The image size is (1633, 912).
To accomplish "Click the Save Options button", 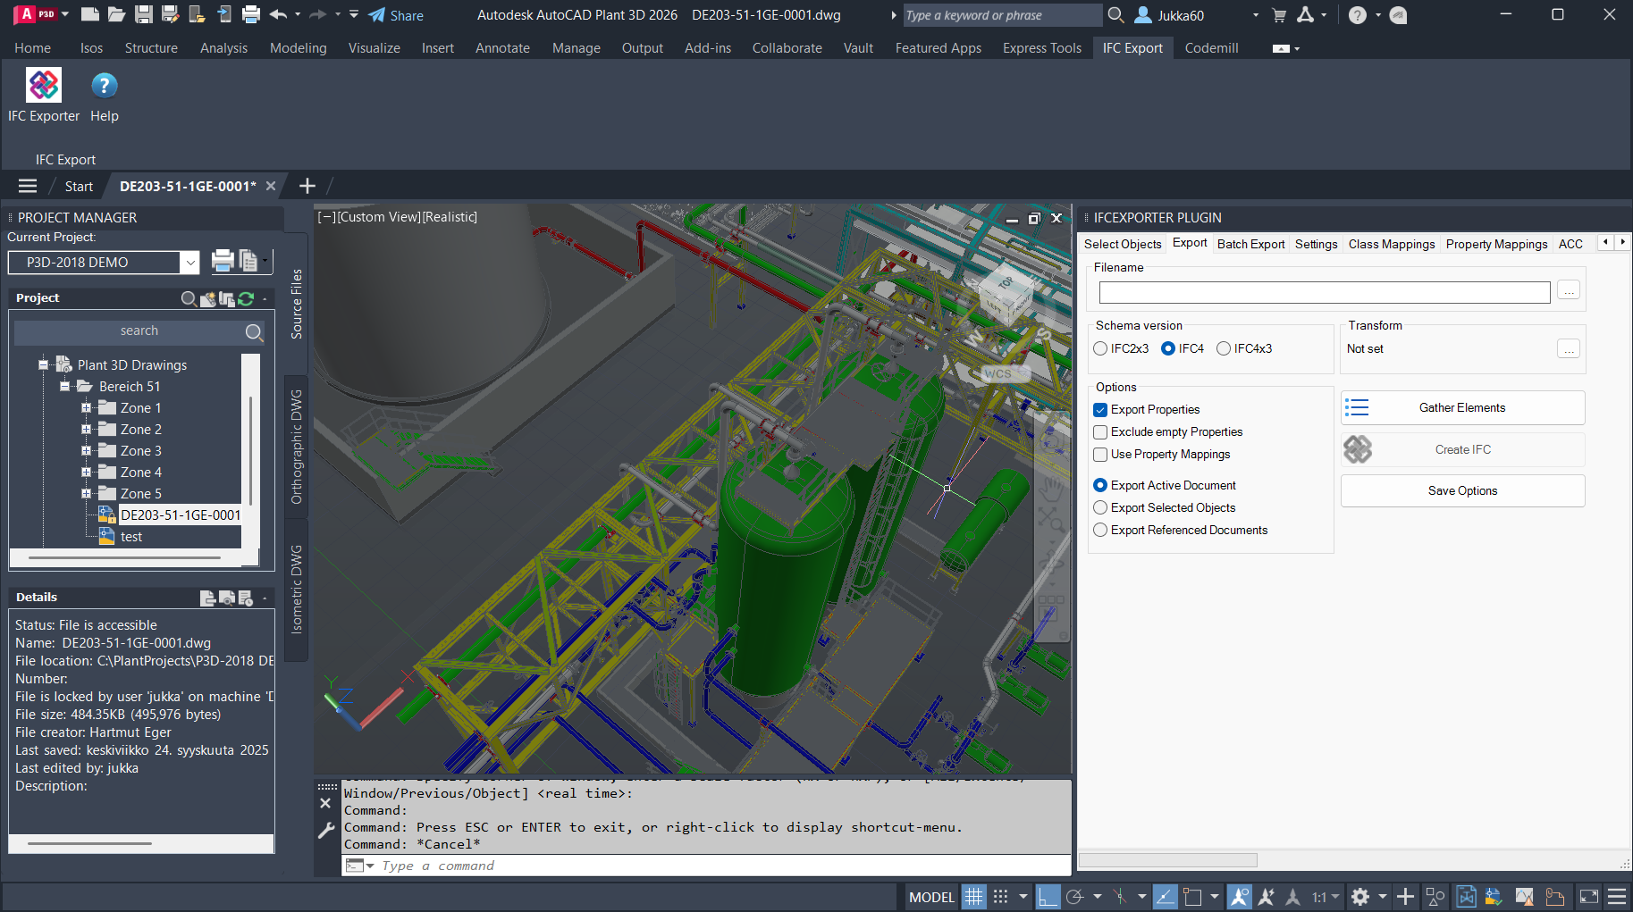I will pos(1462,491).
